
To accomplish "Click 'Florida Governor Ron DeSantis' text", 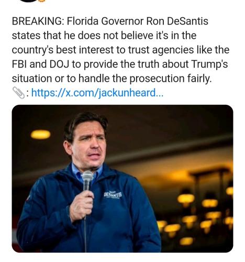I will (x=138, y=21).
